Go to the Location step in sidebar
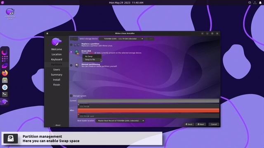This screenshot has width=264, height=148. click(x=57, y=54)
